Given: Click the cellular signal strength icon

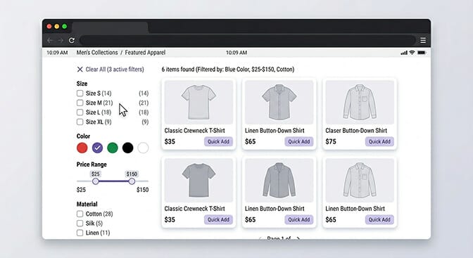Looking at the screenshot, I should click(404, 53).
